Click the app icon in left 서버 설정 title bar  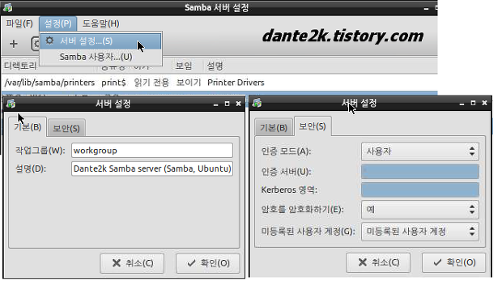click(x=11, y=104)
